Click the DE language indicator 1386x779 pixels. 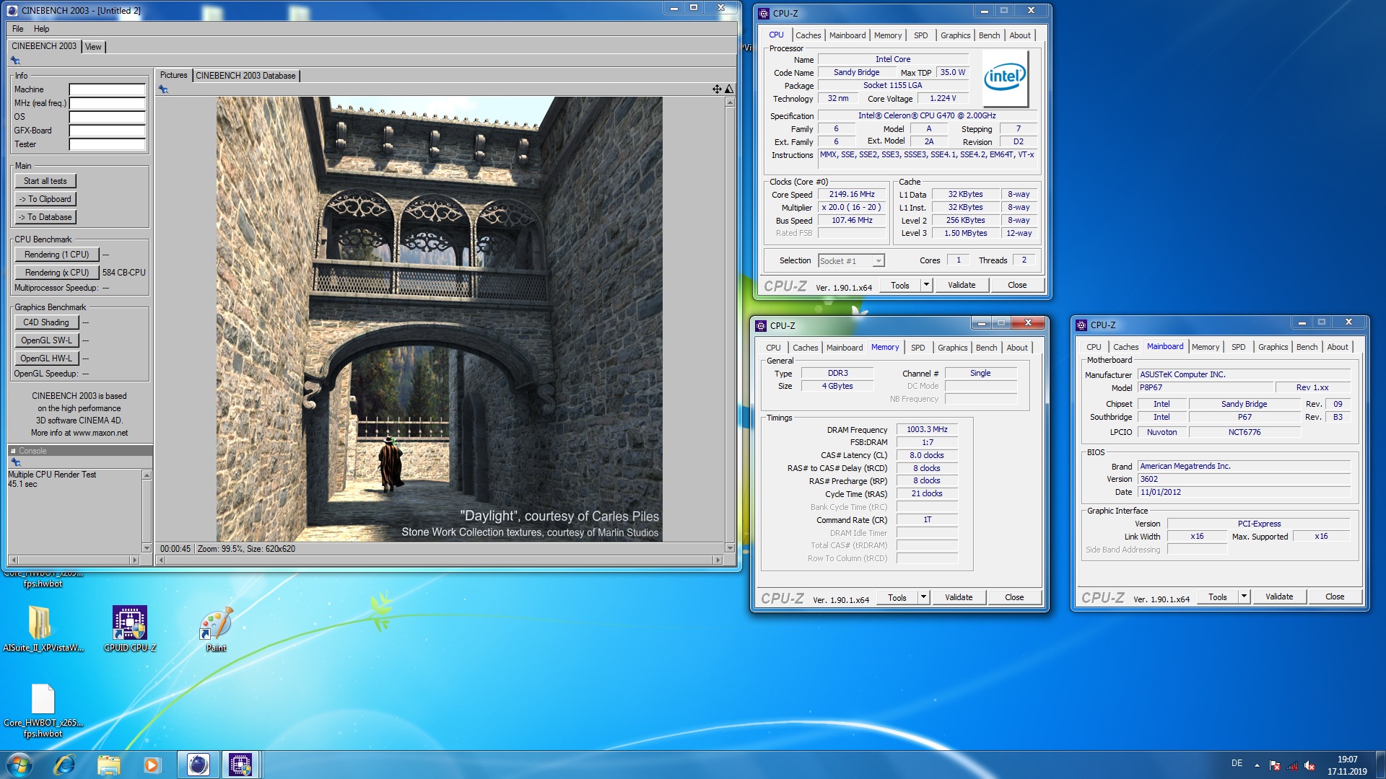click(x=1237, y=763)
